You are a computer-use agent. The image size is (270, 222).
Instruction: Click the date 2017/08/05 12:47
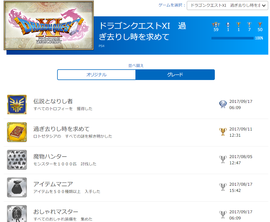click(241, 160)
